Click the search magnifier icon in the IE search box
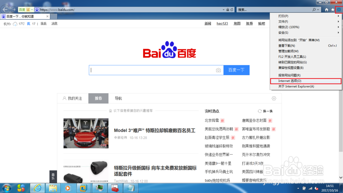The height and width of the screenshot is (193, 343). coord(314,10)
